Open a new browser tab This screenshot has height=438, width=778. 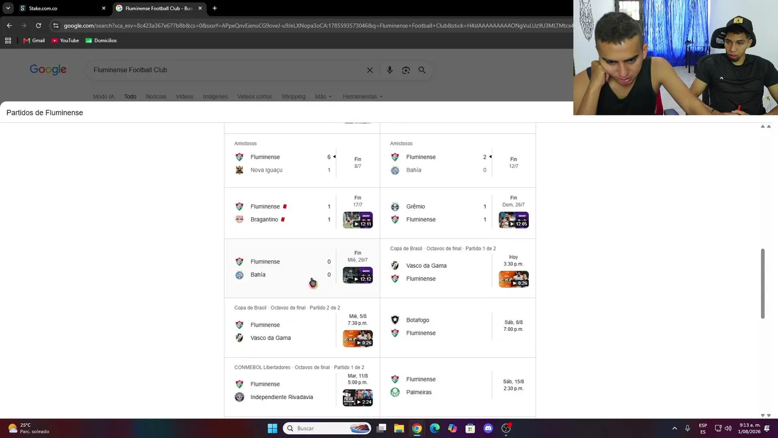click(215, 9)
